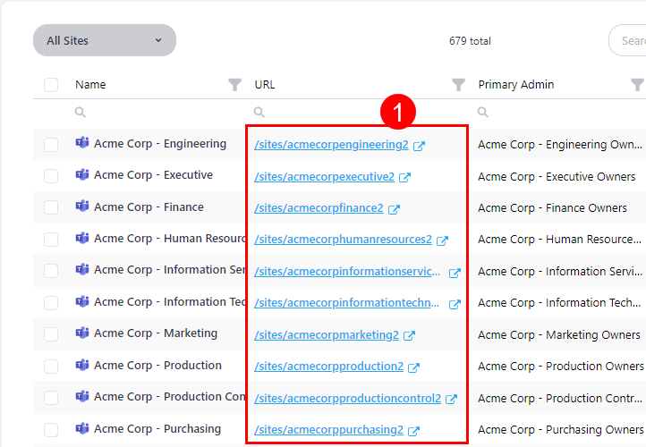The height and width of the screenshot is (447, 646).
Task: Check the Acme Corp - Engineering row checkbox
Action: tap(51, 144)
